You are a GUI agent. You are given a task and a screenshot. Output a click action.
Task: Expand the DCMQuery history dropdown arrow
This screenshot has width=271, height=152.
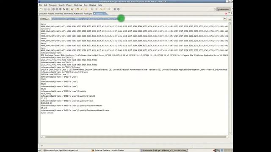point(225,19)
